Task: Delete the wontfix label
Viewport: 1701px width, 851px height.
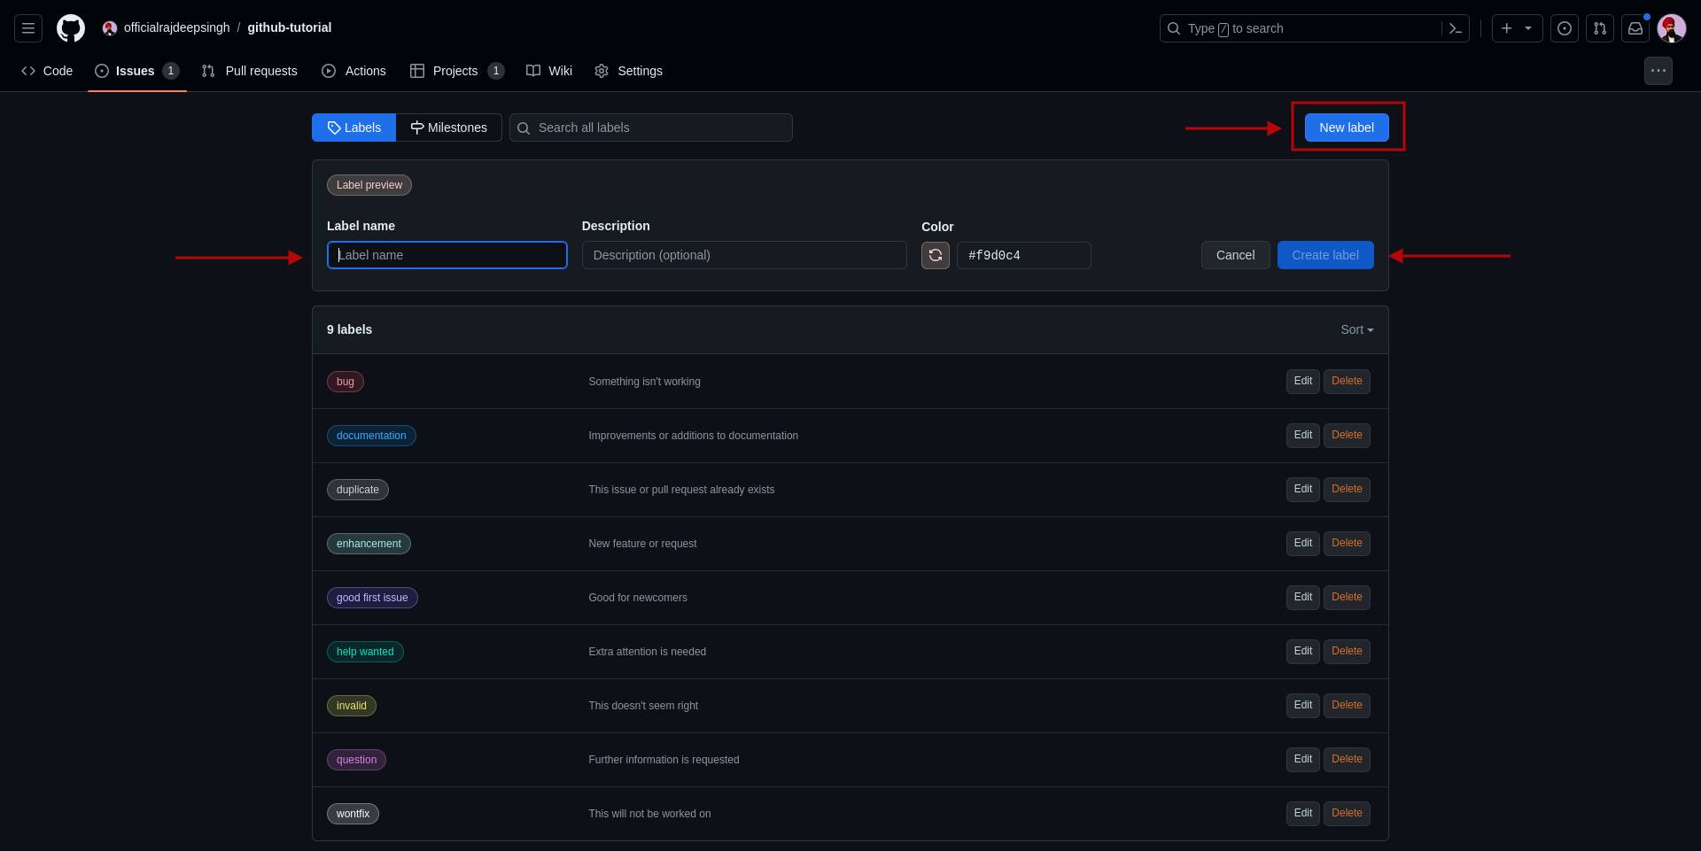Action: (x=1347, y=814)
